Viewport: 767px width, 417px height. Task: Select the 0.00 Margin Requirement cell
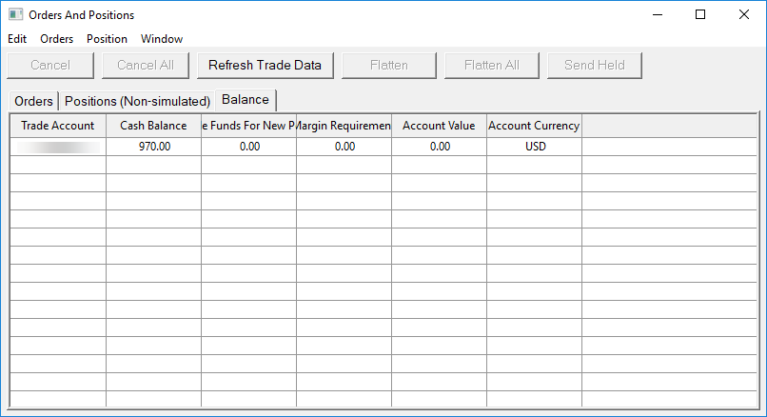point(344,147)
